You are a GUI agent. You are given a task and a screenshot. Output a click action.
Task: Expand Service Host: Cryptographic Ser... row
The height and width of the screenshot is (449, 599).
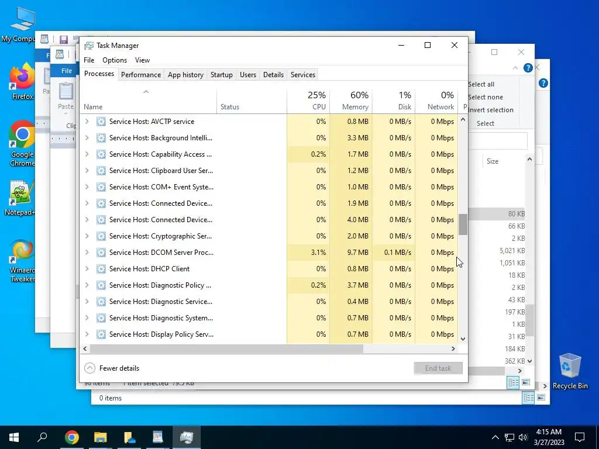coord(87,236)
